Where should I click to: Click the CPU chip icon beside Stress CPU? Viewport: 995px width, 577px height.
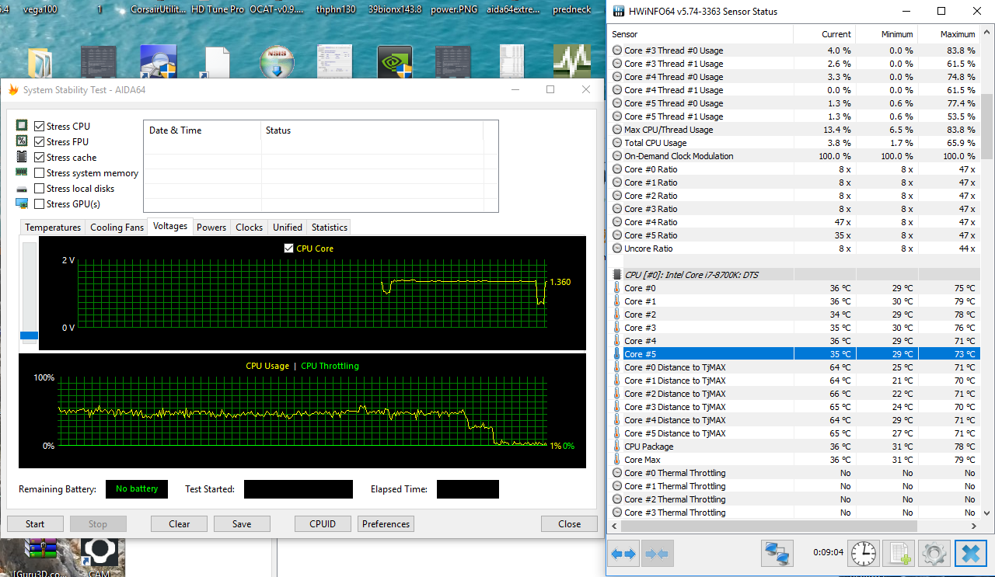point(22,126)
